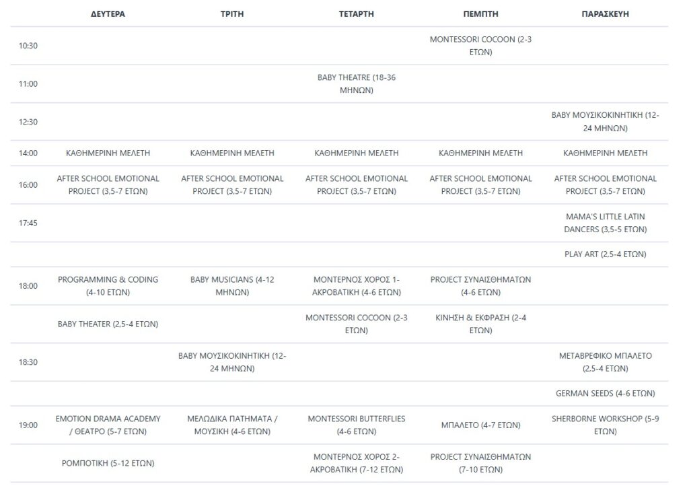Select Μελωδικά Πατήματα / Μουσική class

[x=232, y=425]
